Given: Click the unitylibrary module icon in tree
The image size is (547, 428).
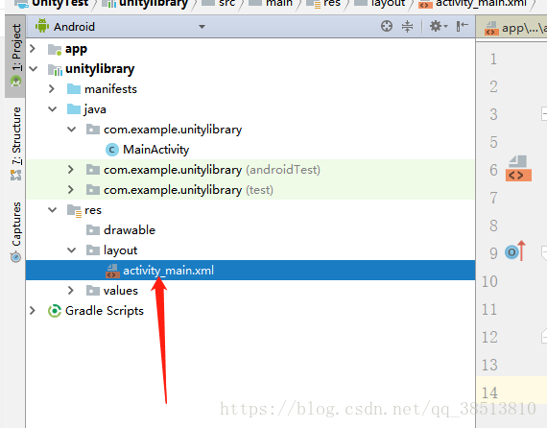Looking at the screenshot, I should coord(55,70).
